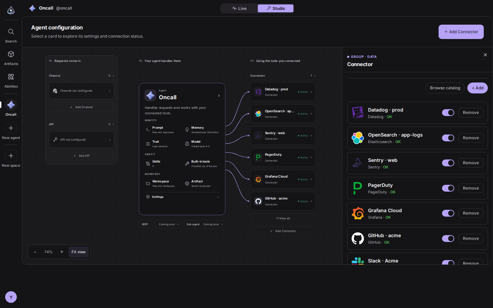Click Browse catalog

[445, 88]
